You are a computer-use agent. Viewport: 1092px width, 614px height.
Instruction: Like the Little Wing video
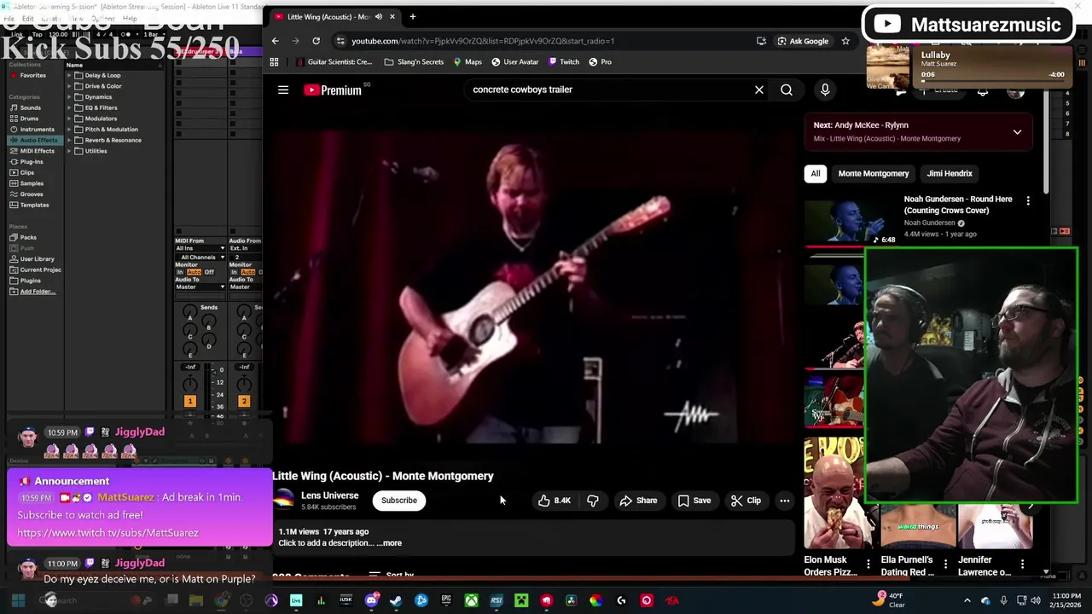click(555, 501)
